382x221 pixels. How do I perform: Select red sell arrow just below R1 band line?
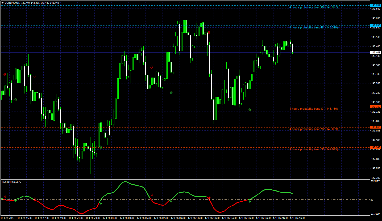209,32
